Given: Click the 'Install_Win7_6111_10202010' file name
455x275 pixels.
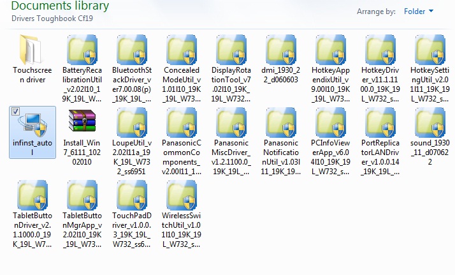Looking at the screenshot, I should click(82, 152).
